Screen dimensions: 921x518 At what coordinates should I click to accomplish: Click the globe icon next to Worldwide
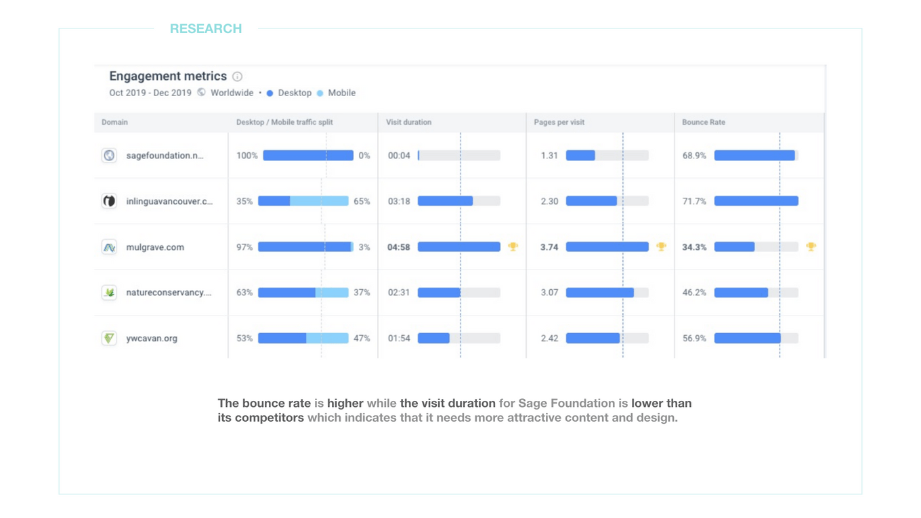201,93
